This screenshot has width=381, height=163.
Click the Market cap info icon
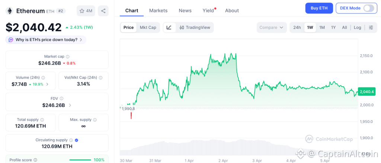[x=68, y=57]
